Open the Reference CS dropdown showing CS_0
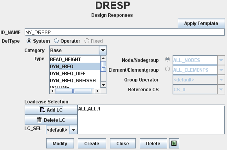This screenshot has width=227, height=150. (x=199, y=90)
